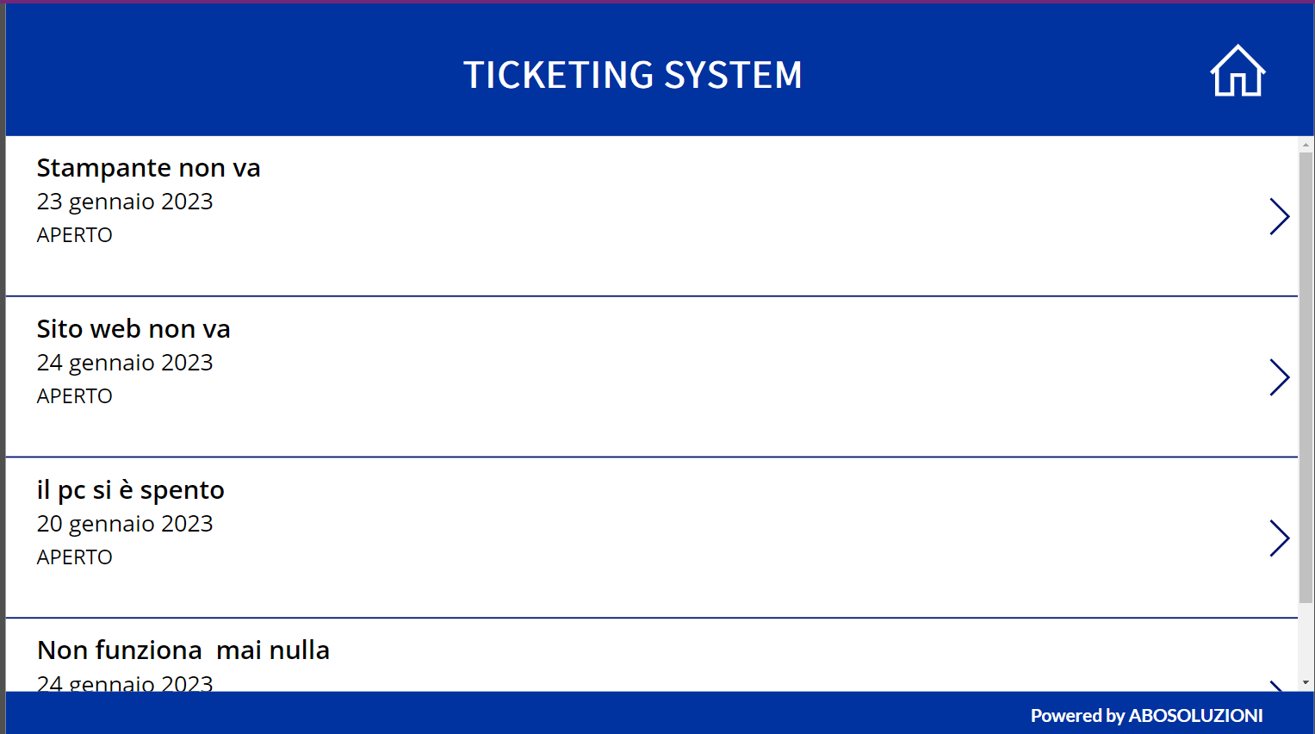Viewport: 1315px width, 734px height.
Task: Select the 'Sito web non va' ticket title
Action: click(x=133, y=329)
